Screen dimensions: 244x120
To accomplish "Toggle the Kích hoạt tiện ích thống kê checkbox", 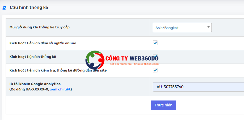I will (x=155, y=56).
